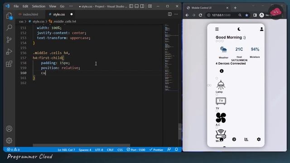The width and height of the screenshot is (290, 163).
Task: Expand the hidden menus ellipsis in menu bar
Action: click(71, 6)
